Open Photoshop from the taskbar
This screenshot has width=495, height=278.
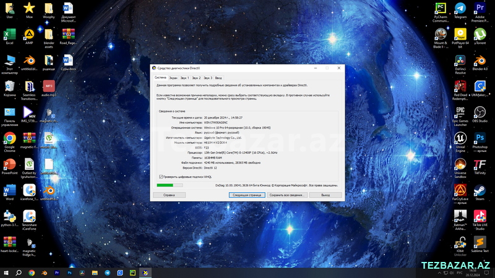coord(69,273)
